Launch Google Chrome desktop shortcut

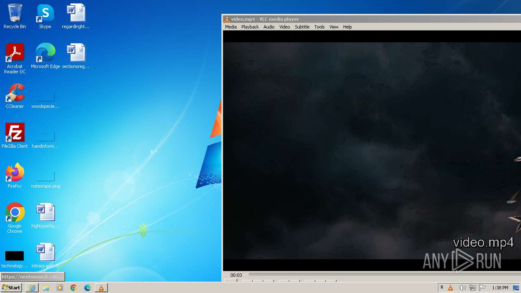pyautogui.click(x=15, y=218)
